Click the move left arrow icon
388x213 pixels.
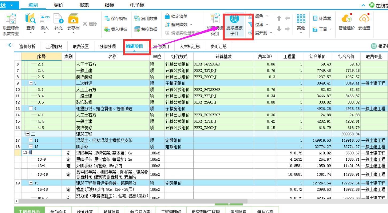[287, 18]
